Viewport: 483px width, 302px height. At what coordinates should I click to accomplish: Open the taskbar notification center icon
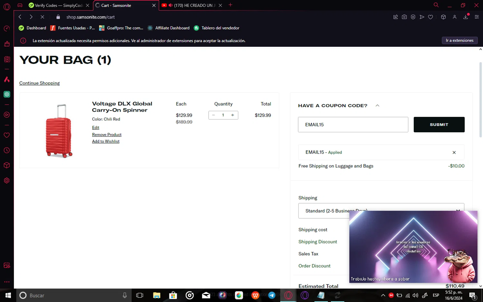pos(473,295)
